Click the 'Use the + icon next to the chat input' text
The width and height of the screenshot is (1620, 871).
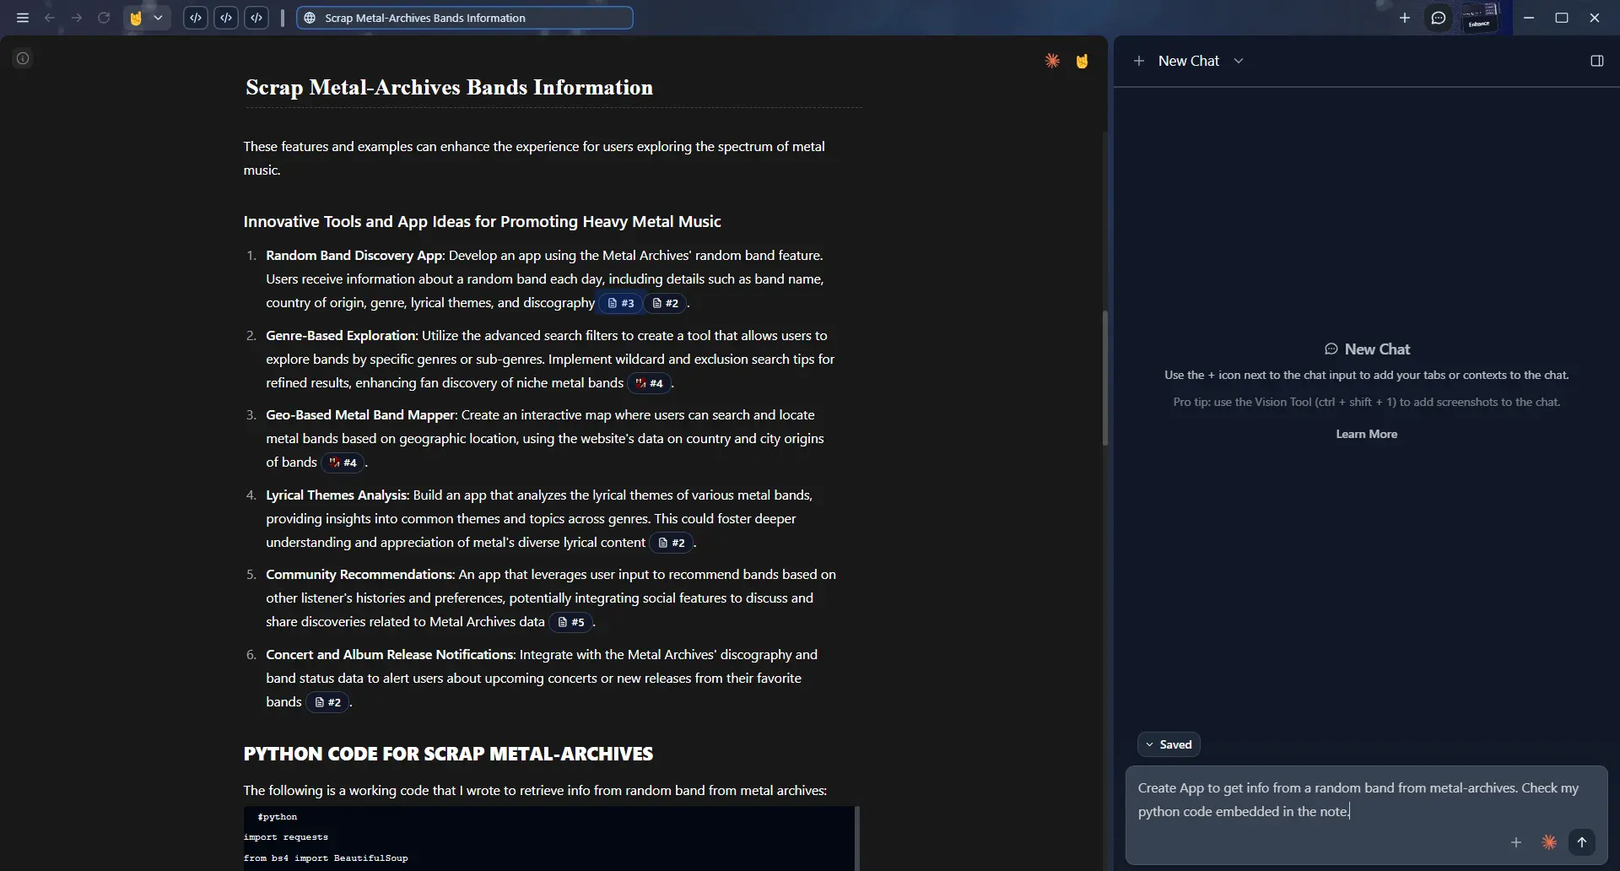(1366, 375)
